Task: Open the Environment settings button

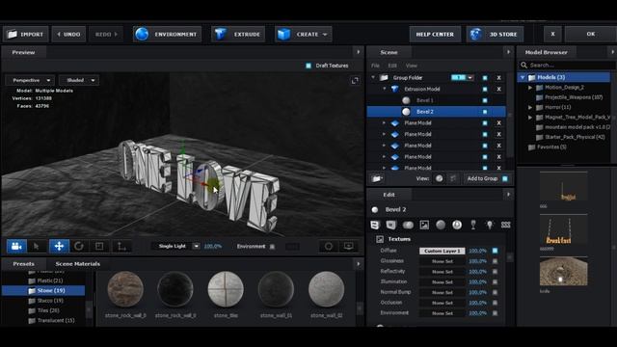Action: (x=167, y=35)
